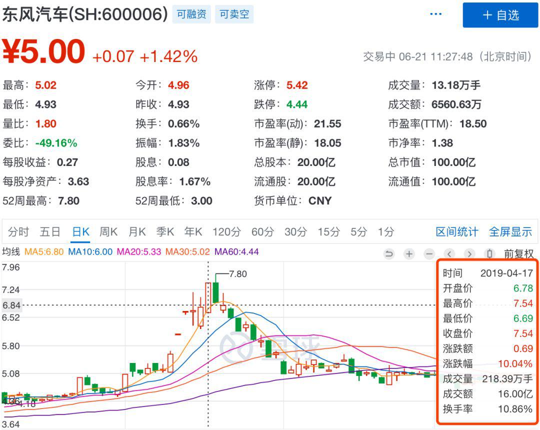Viewport: 540px width, 430px height.
Task: Click the MA10:6.00 moving average label
Action: [90, 252]
